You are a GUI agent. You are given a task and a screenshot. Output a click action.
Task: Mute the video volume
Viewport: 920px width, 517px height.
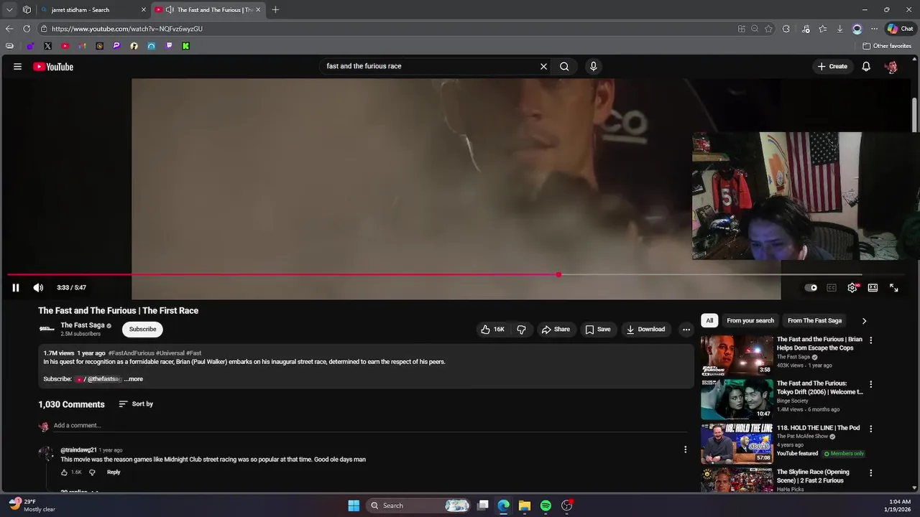pos(38,287)
